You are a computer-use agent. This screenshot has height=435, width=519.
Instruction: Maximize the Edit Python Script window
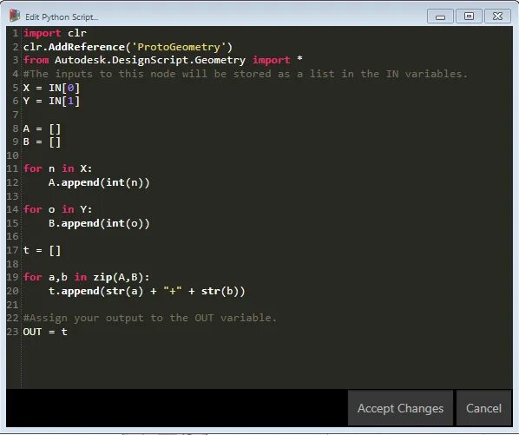pos(469,16)
